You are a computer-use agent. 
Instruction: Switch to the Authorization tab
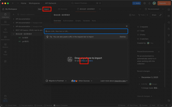68,21
